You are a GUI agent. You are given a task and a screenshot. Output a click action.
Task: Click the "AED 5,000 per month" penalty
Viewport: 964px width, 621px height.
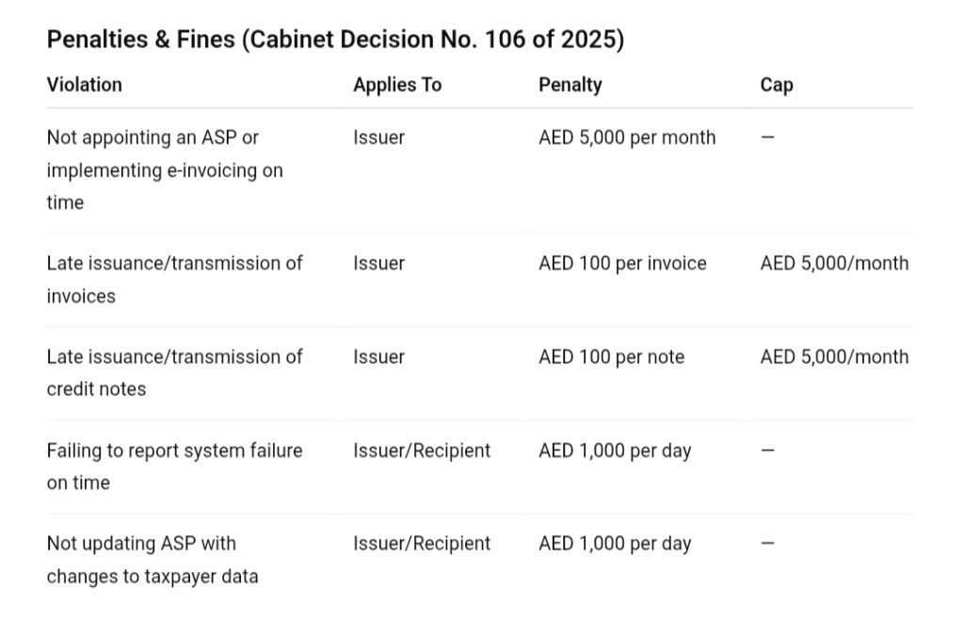click(x=627, y=137)
